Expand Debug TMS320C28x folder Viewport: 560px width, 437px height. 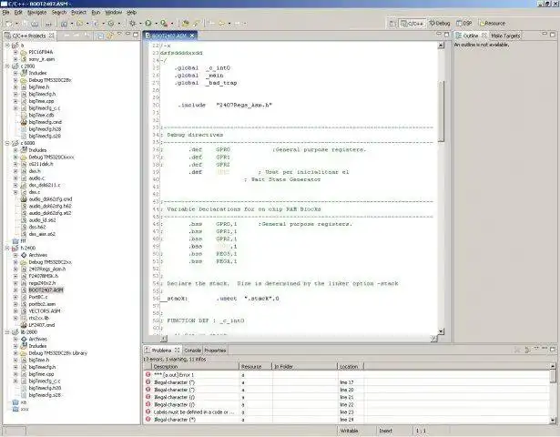pyautogui.click(x=15, y=80)
